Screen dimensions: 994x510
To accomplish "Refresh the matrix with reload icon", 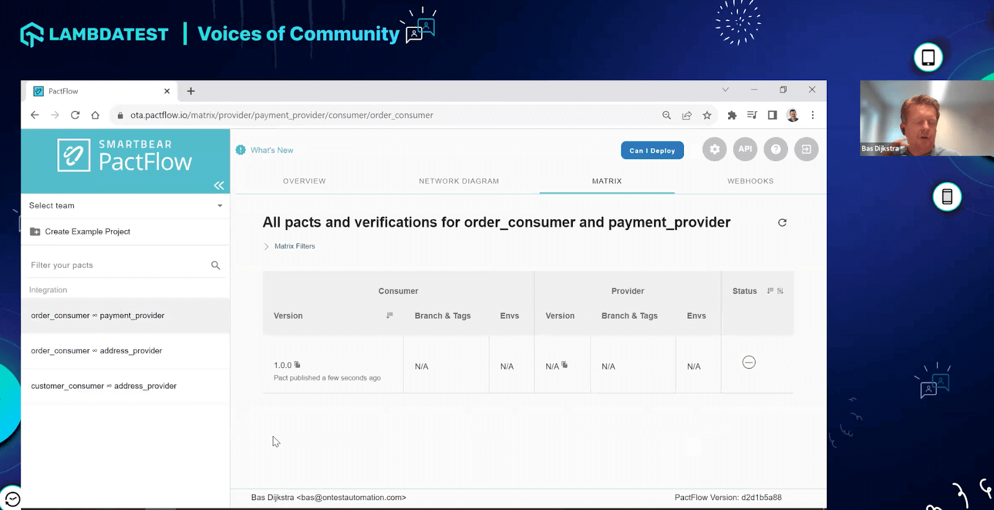I will tap(782, 223).
